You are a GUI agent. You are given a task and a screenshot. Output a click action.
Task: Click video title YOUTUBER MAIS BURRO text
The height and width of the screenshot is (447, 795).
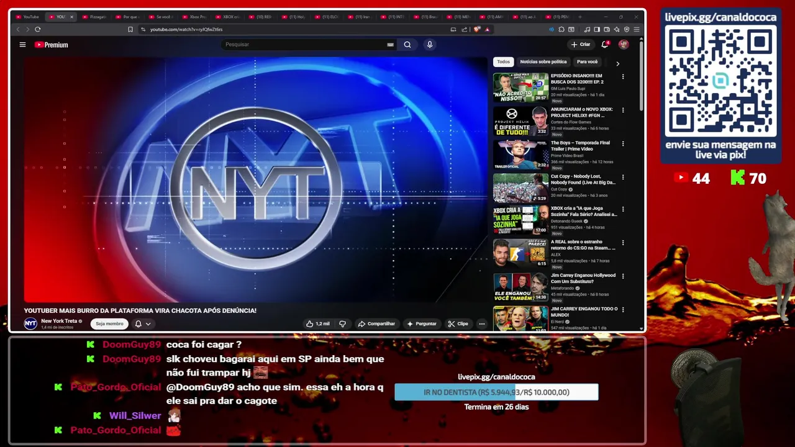pyautogui.click(x=140, y=310)
